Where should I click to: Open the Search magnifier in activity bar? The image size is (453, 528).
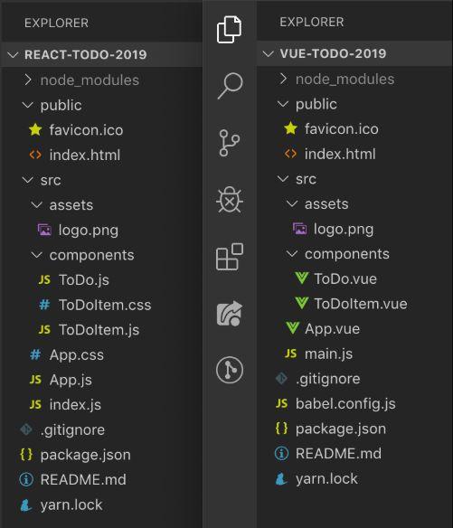point(230,86)
